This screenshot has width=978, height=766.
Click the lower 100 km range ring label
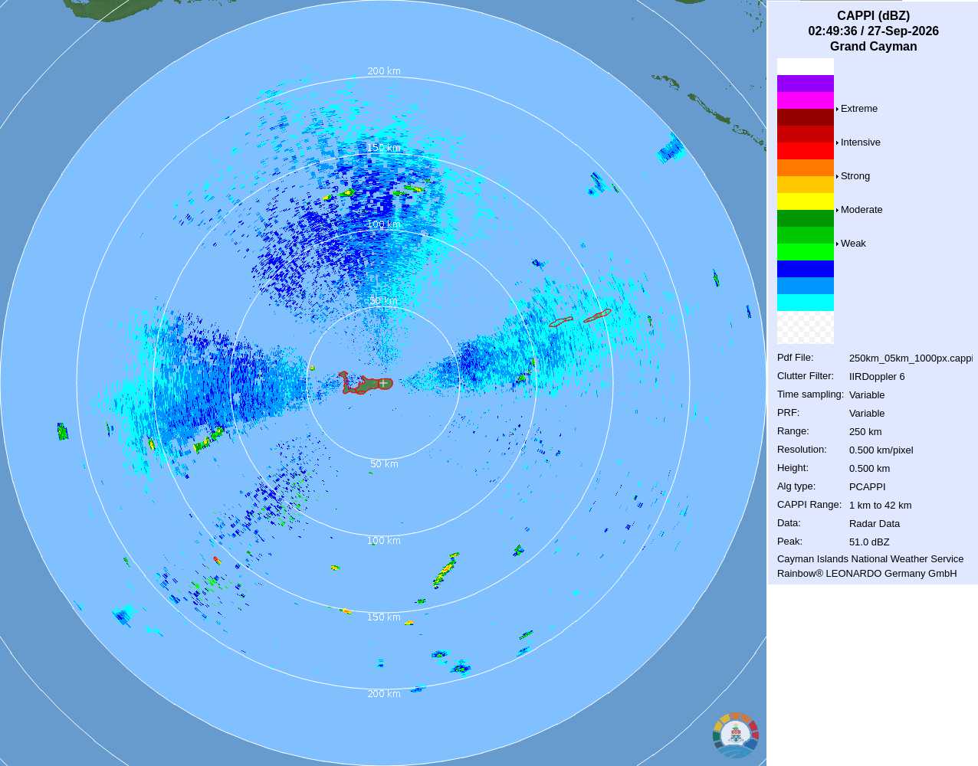384,541
